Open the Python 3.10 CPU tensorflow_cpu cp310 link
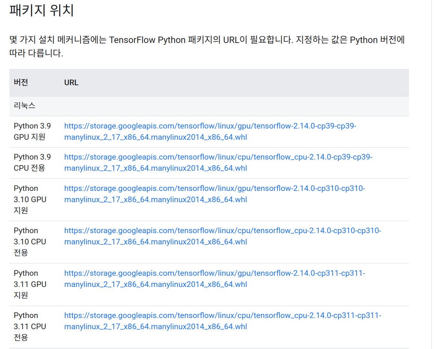The image size is (434, 349). coord(222,236)
